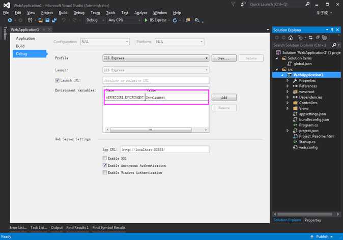343x240 pixels.
Task: Open the Build menu
Action: tap(63, 13)
